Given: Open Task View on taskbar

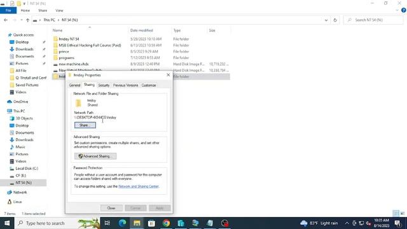Looking at the screenshot, I should 107,223.
